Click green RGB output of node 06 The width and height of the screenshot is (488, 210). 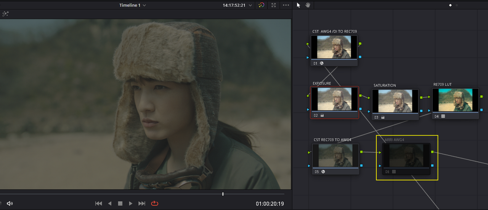pyautogui.click(x=432, y=152)
